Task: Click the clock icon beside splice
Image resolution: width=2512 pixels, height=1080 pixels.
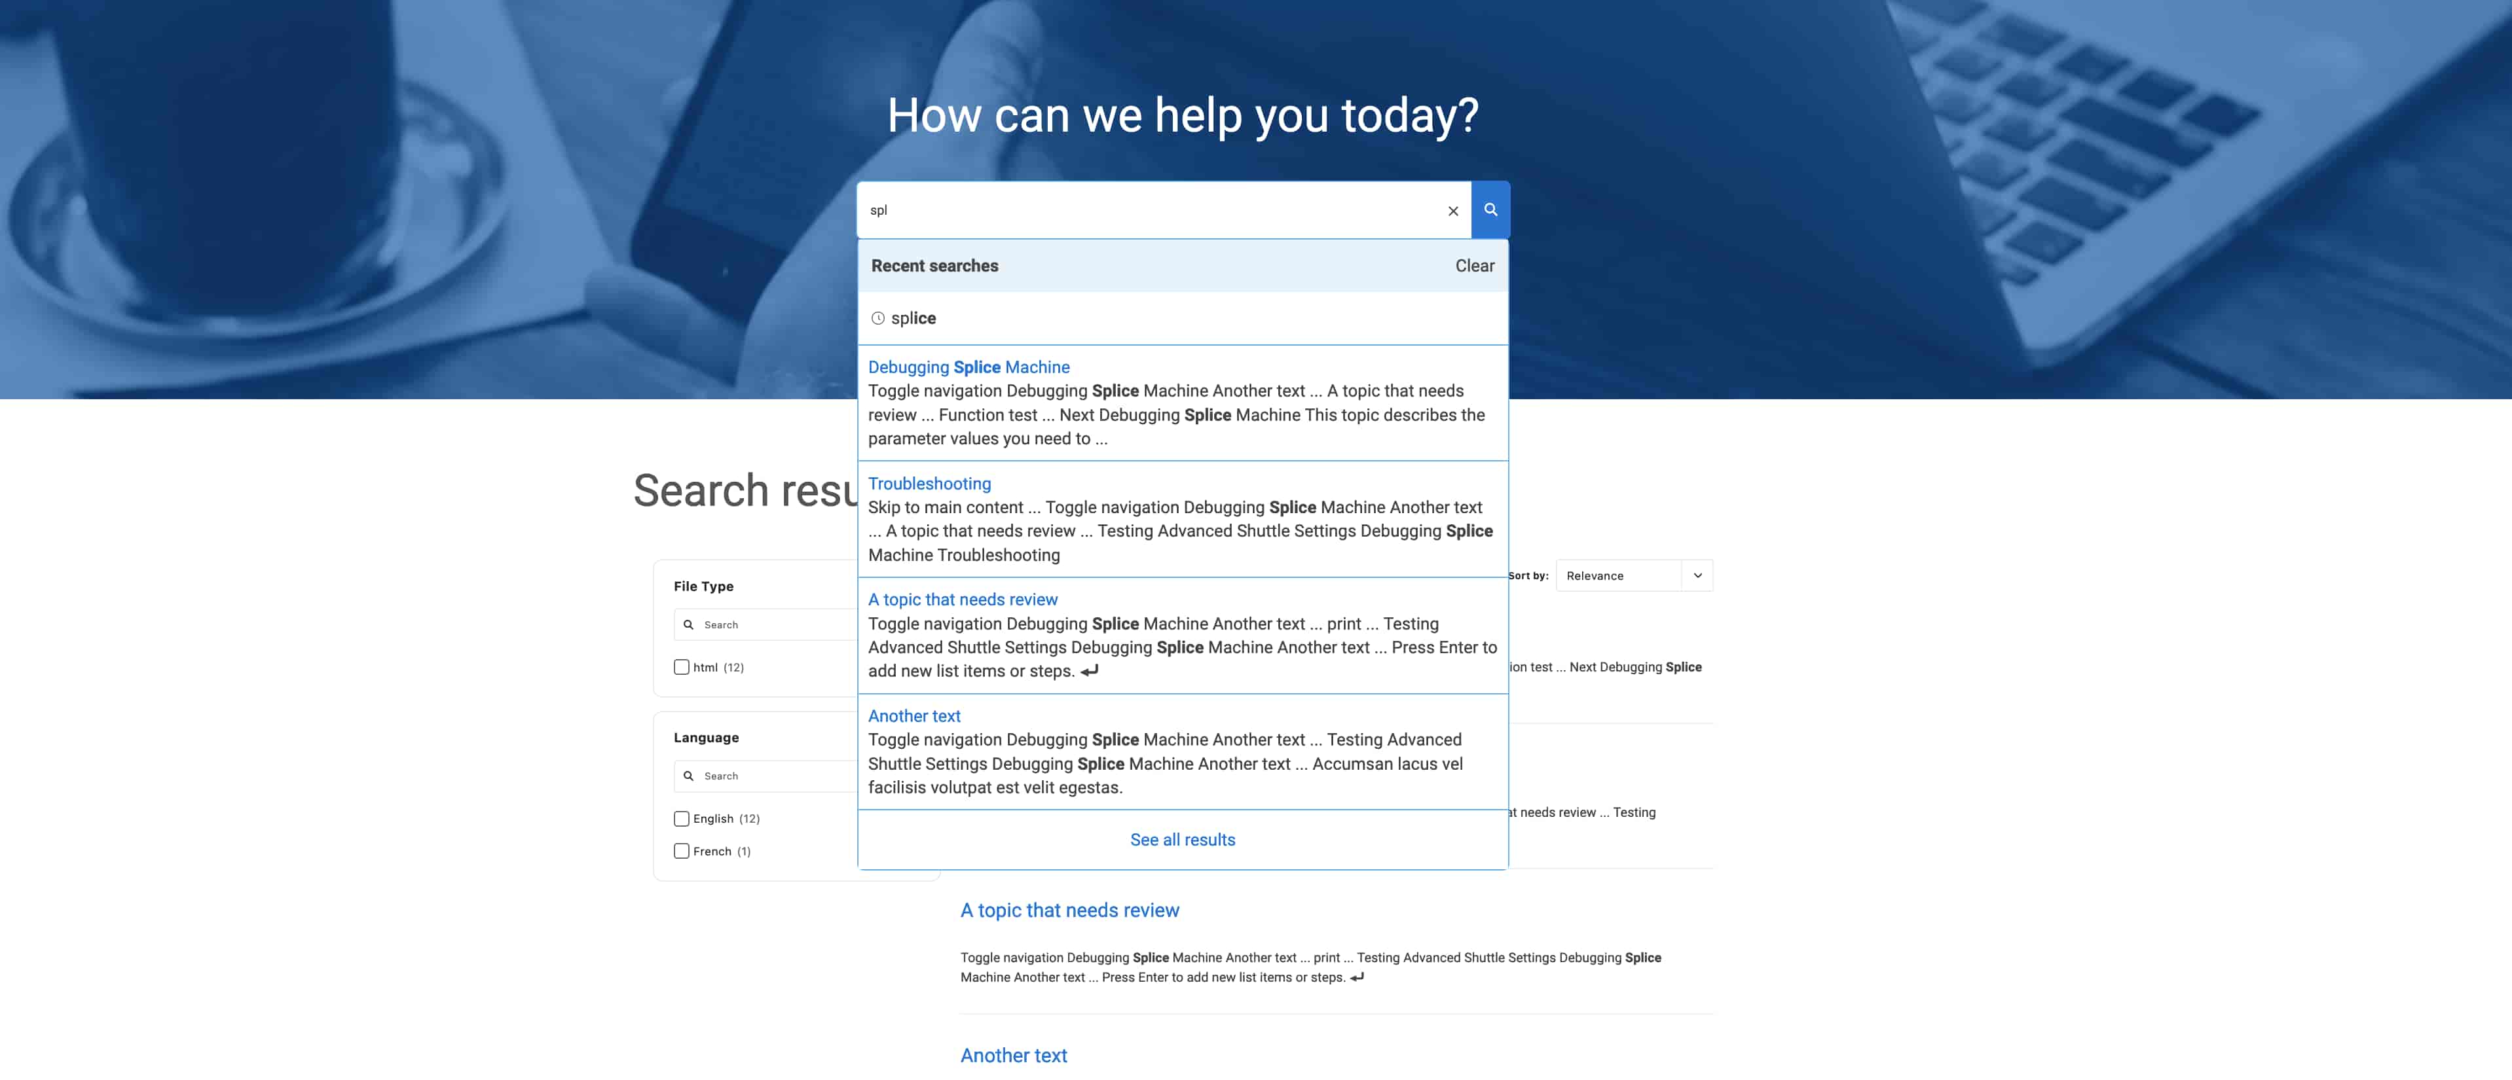Action: point(877,317)
